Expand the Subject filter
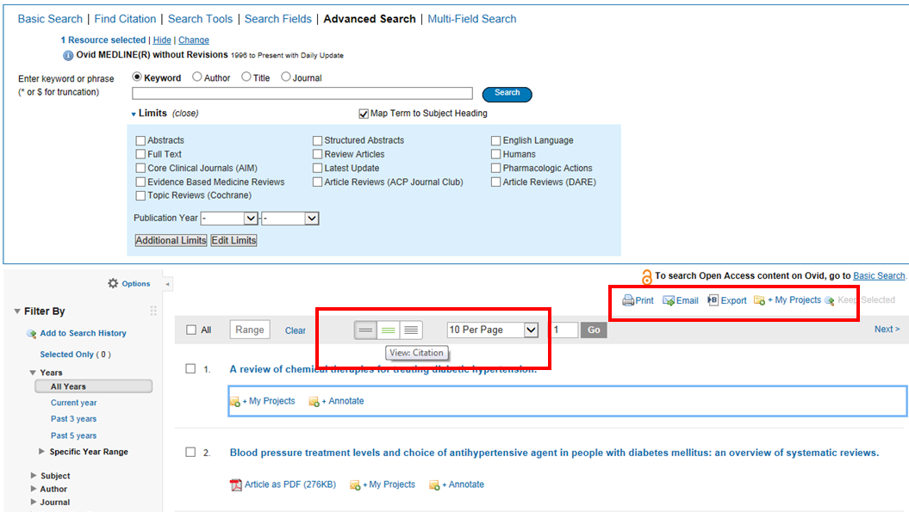The width and height of the screenshot is (909, 512). pyautogui.click(x=34, y=476)
